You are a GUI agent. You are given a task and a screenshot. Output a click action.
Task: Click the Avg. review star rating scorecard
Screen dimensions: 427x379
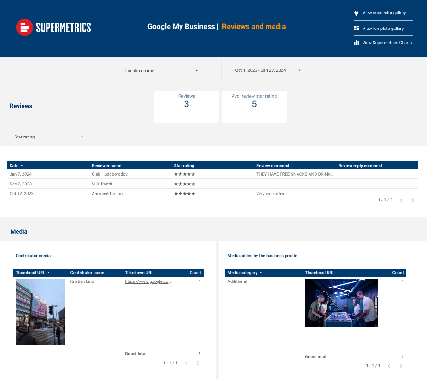click(x=254, y=106)
